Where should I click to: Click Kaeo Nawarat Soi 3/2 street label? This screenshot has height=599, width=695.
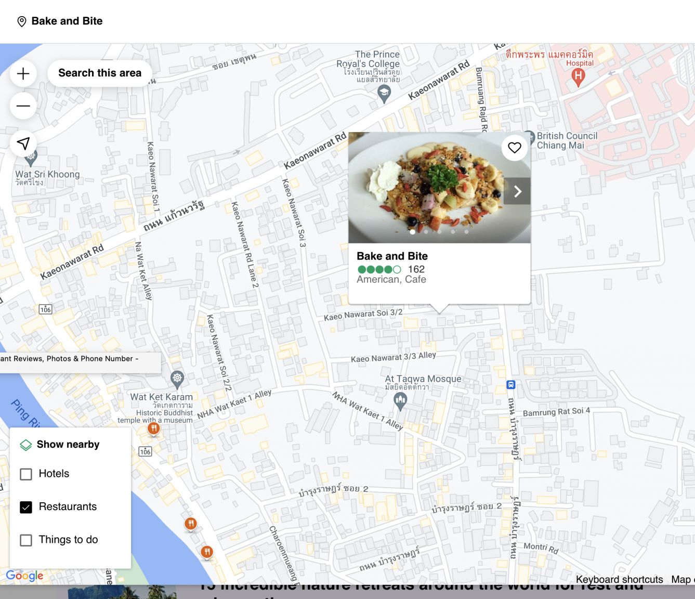click(x=363, y=315)
